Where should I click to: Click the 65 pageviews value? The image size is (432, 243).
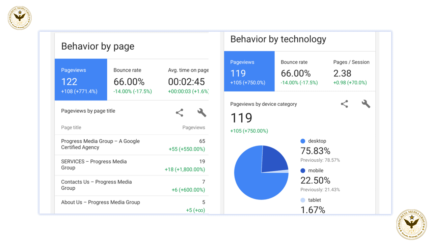[202, 141]
